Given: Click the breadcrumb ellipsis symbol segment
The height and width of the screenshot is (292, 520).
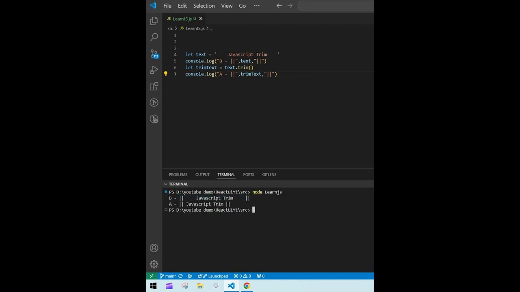Looking at the screenshot, I should click(x=211, y=28).
